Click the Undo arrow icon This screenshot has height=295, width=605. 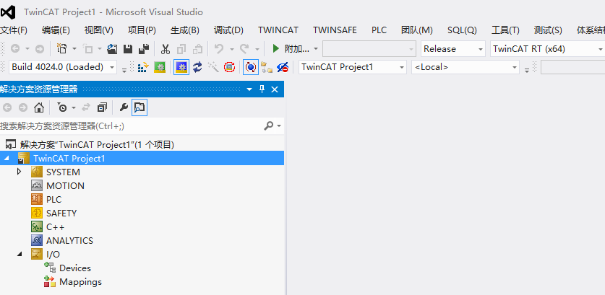[x=219, y=49]
